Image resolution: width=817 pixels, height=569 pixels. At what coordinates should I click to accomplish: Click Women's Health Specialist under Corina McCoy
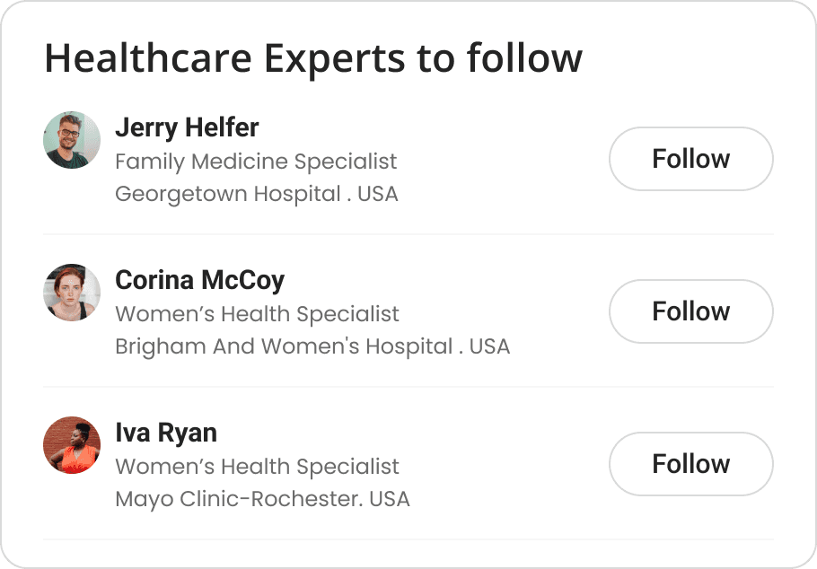point(258,314)
